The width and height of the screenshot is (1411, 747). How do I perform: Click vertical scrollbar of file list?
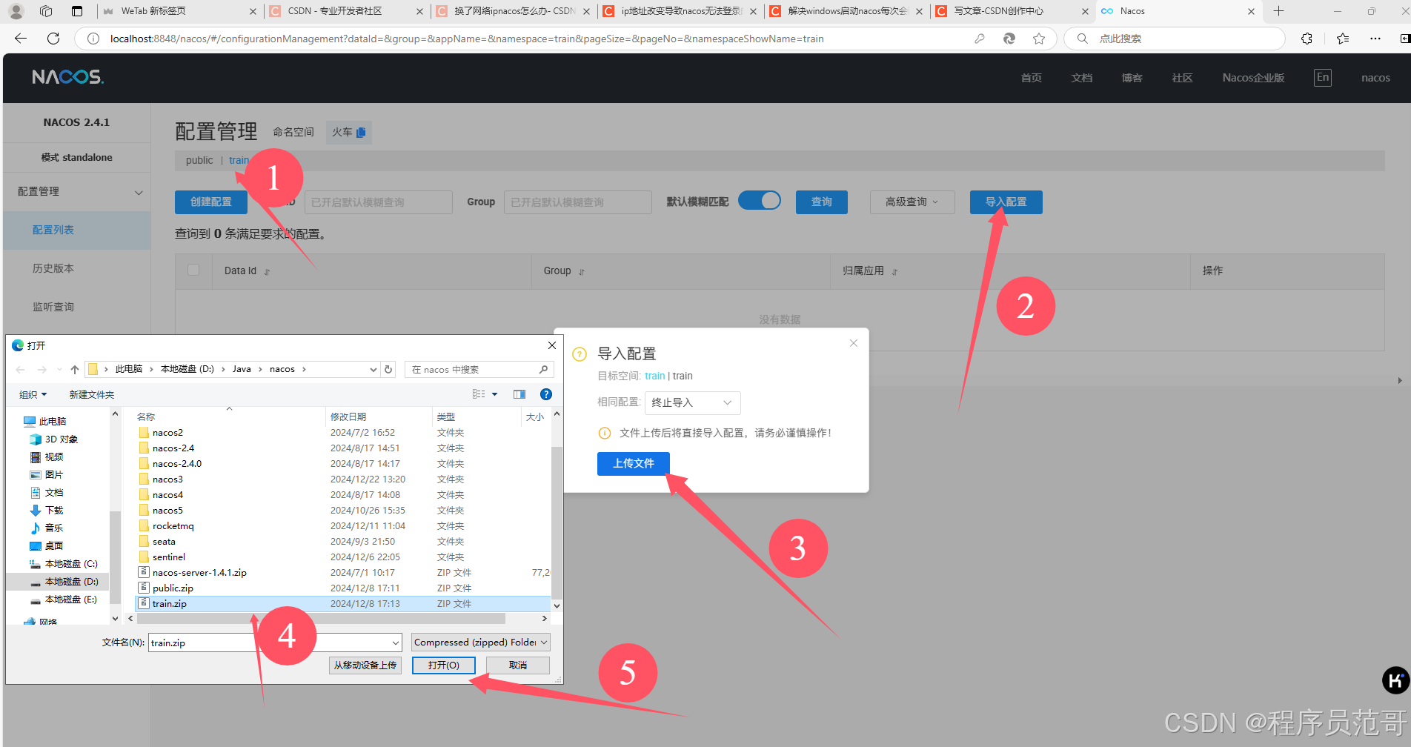557,522
